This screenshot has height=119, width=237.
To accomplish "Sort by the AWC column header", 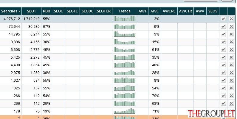I will pyautogui.click(x=155, y=11).
